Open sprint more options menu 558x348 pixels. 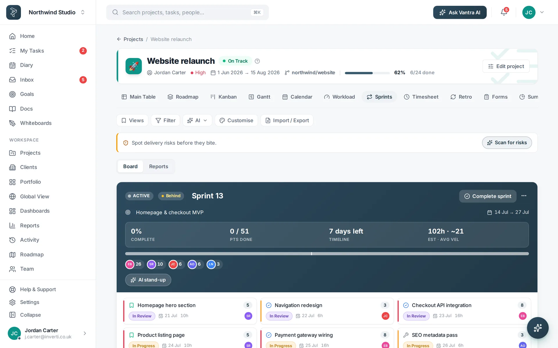(x=524, y=196)
